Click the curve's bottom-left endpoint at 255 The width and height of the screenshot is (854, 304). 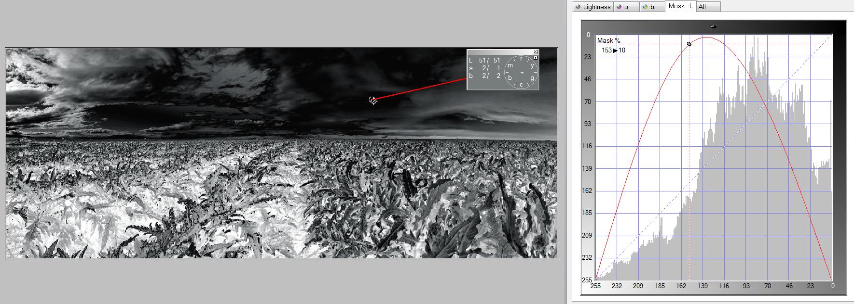596,279
